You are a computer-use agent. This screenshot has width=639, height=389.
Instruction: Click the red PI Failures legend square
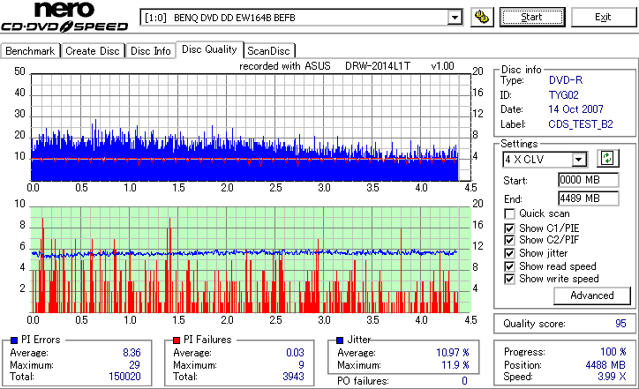tap(177, 340)
